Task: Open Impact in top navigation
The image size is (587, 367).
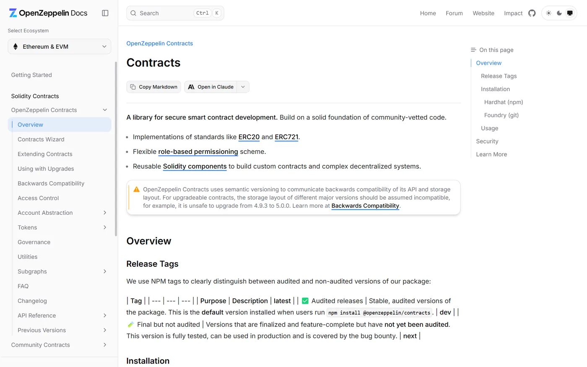Action: [513, 13]
